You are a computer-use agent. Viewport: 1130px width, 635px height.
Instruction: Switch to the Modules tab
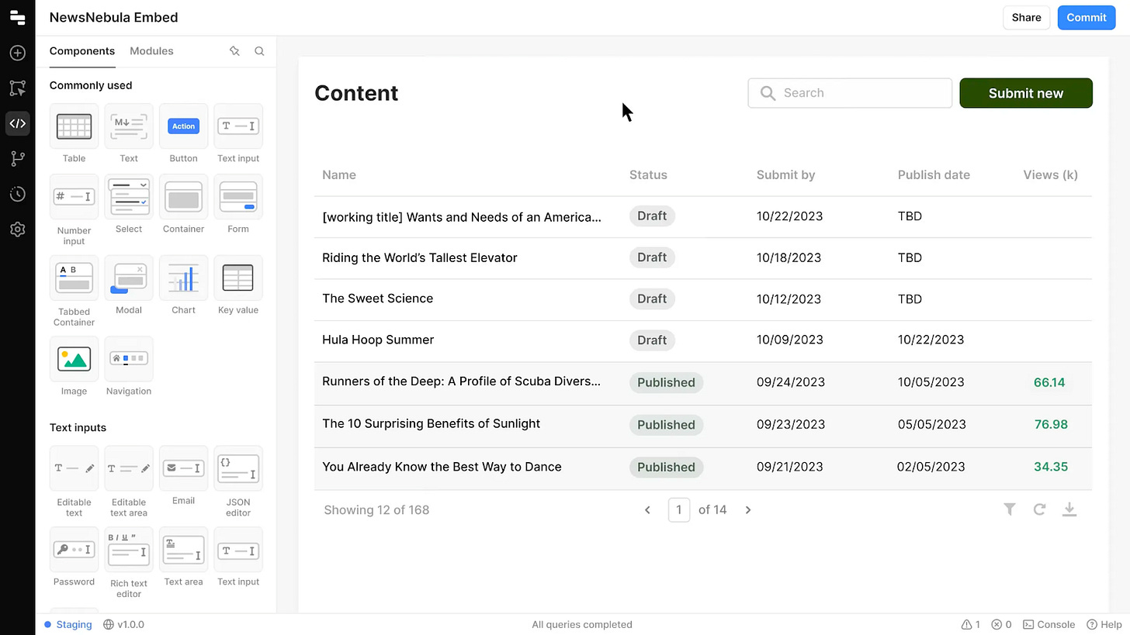[x=151, y=51]
